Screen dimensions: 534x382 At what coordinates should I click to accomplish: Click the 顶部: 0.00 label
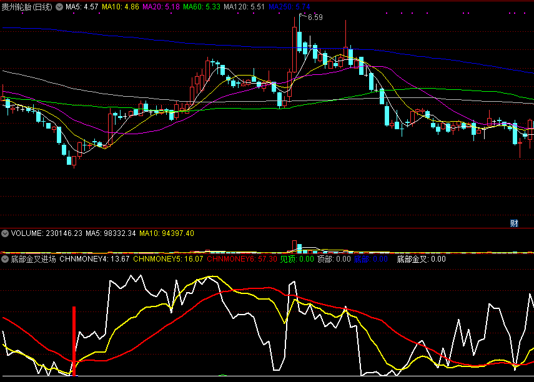(334, 259)
